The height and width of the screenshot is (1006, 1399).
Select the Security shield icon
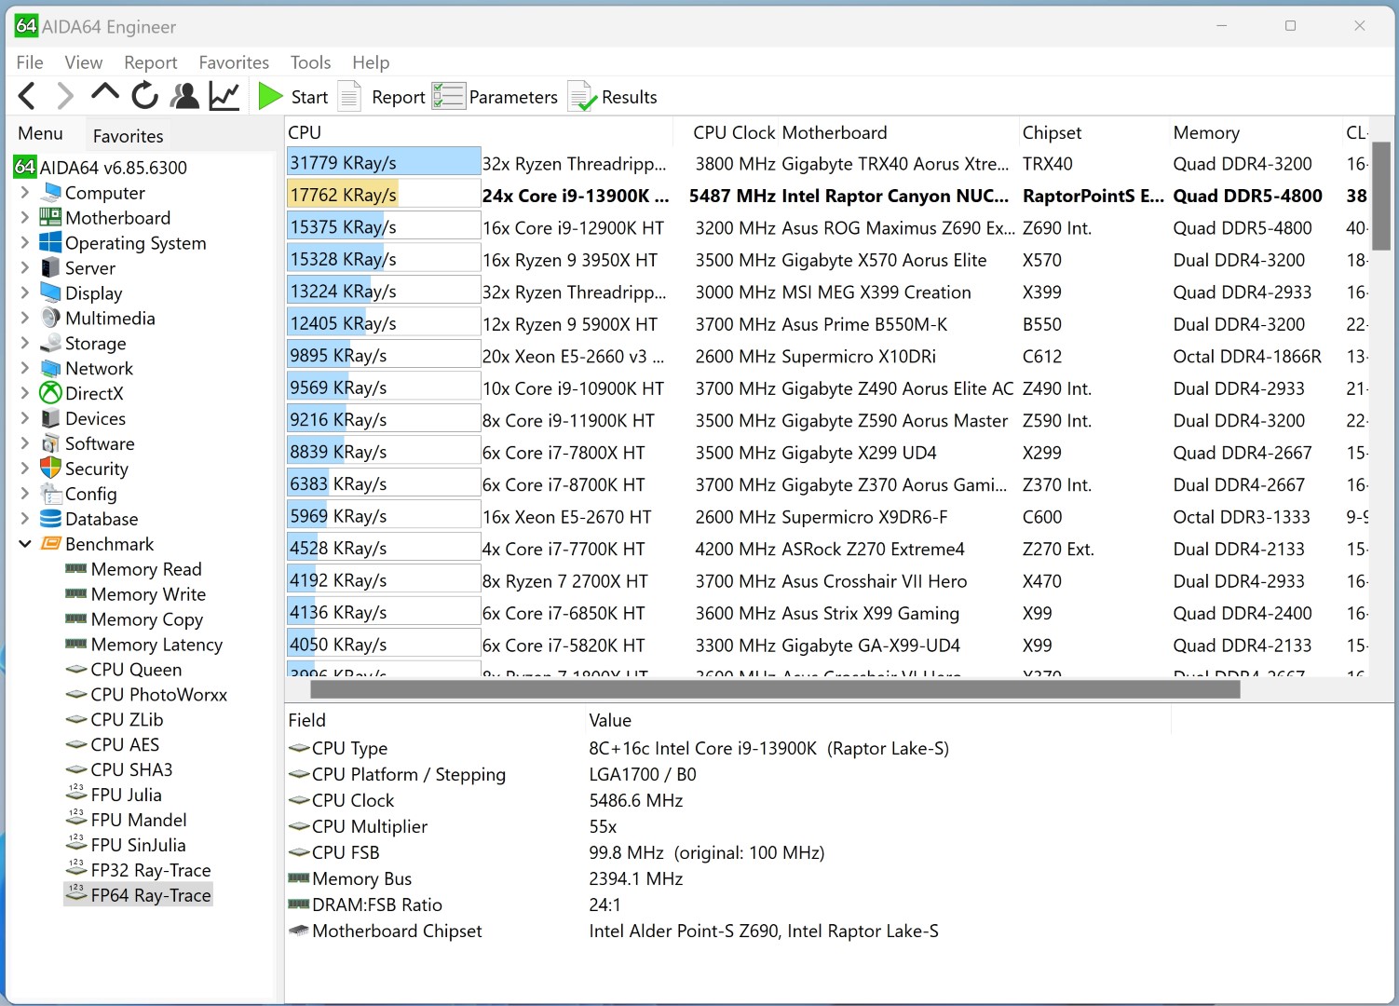[x=50, y=469]
